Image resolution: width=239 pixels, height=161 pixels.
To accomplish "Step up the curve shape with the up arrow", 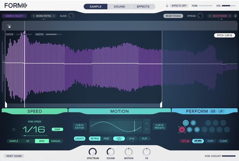I will 147,124.
